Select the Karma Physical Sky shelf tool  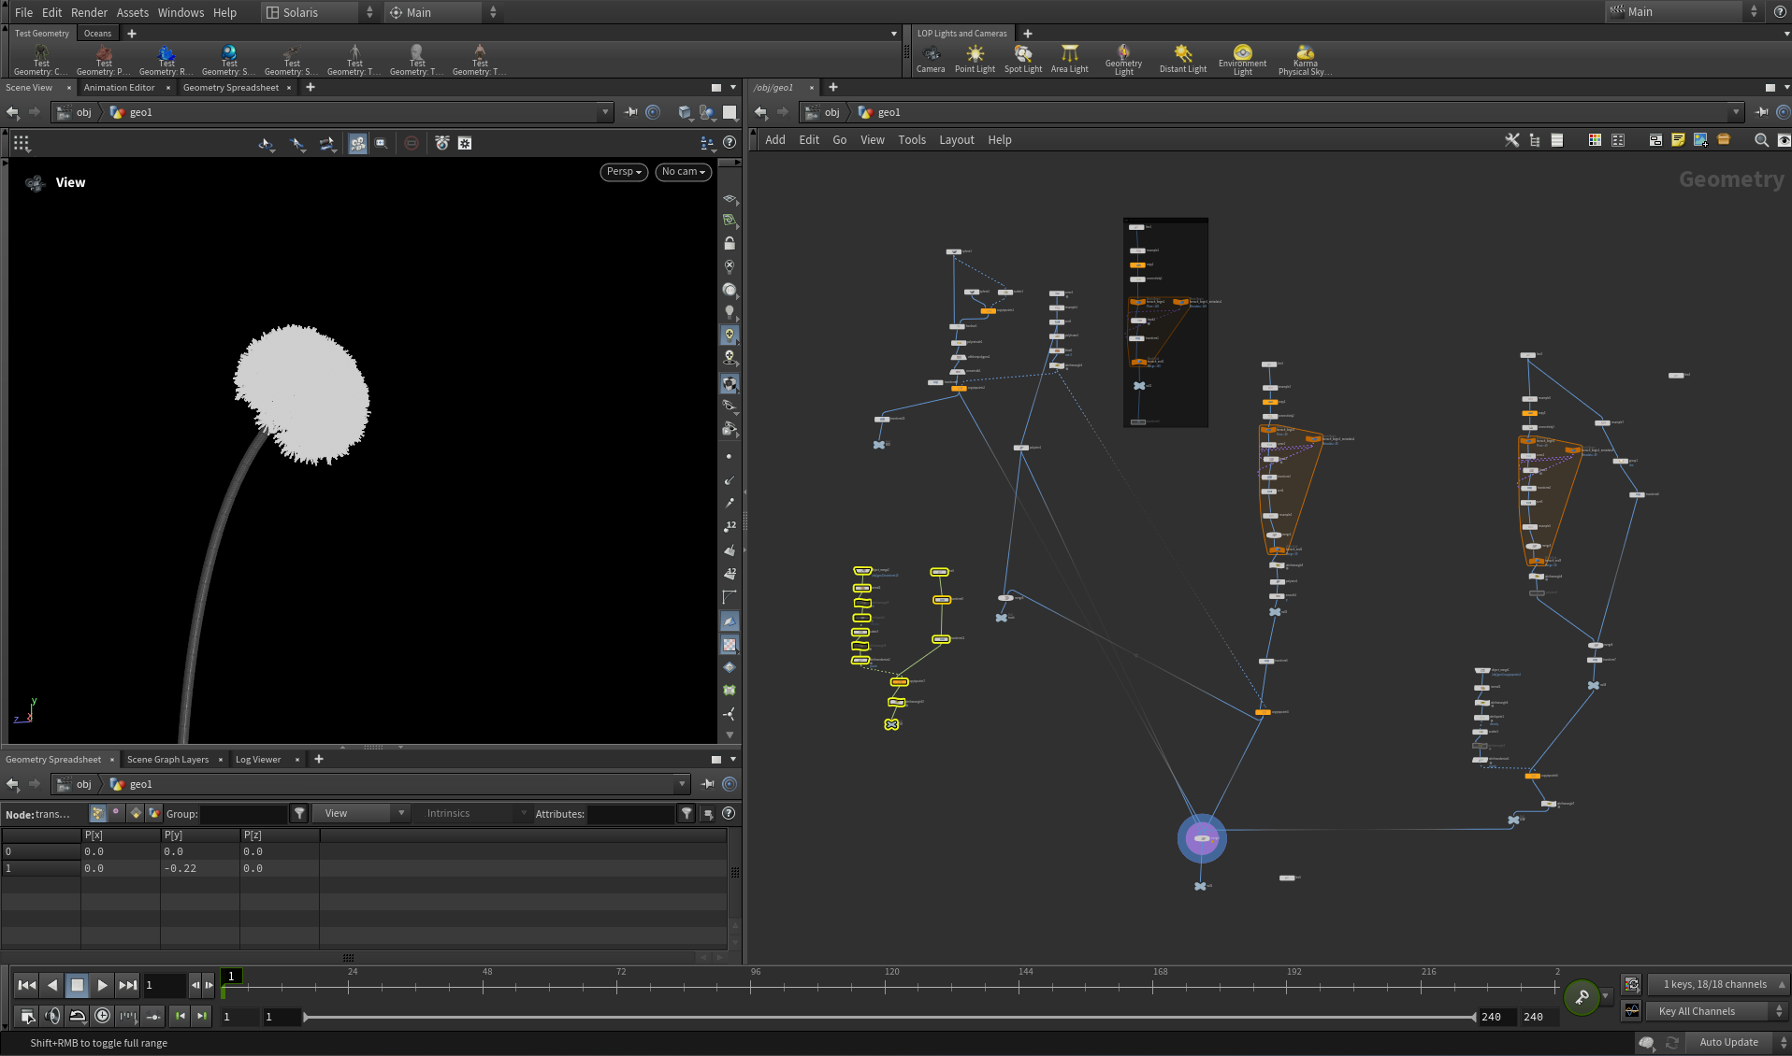point(1305,60)
